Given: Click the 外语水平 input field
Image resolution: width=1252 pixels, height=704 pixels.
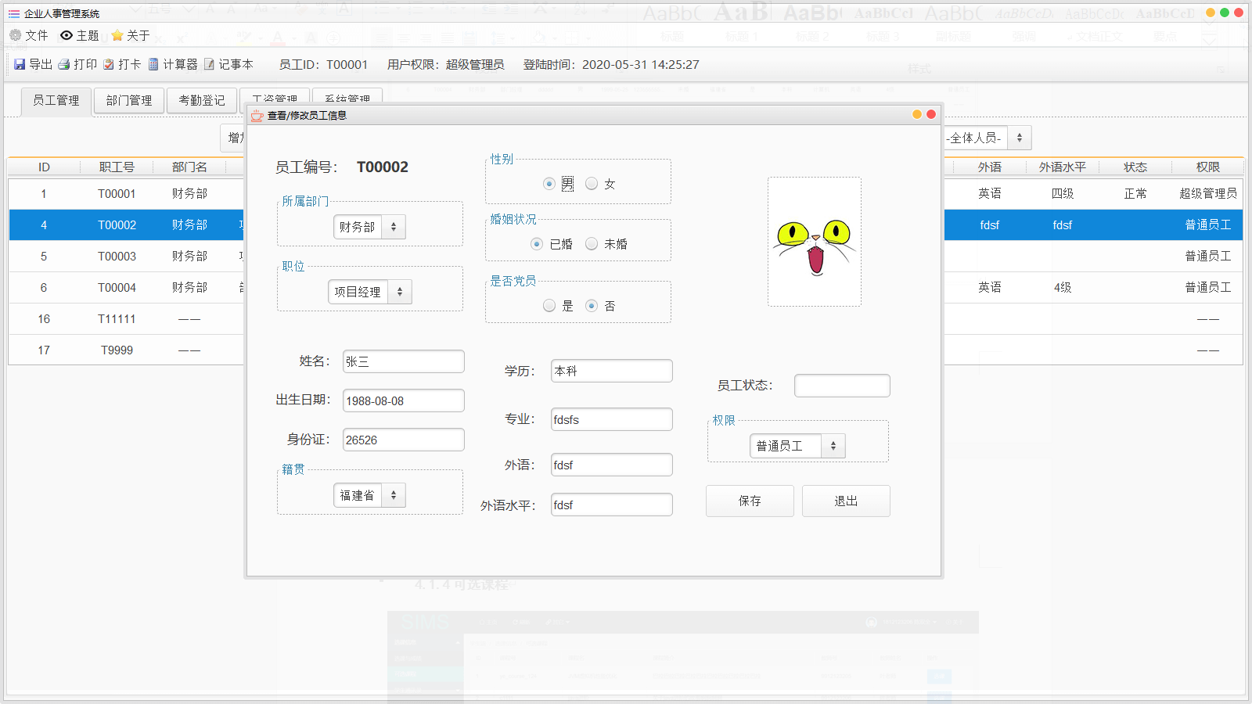Looking at the screenshot, I should pyautogui.click(x=612, y=505).
